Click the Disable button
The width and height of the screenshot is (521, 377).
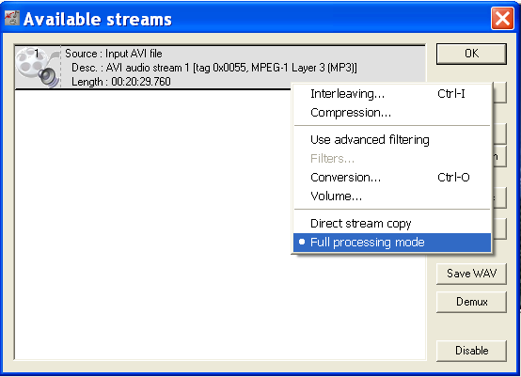click(471, 351)
